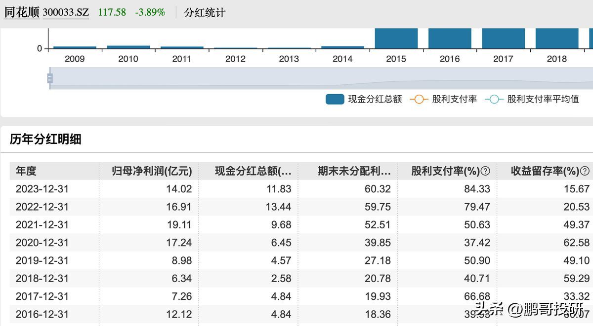Sort by 期末未分配利润 column header

[x=354, y=171]
